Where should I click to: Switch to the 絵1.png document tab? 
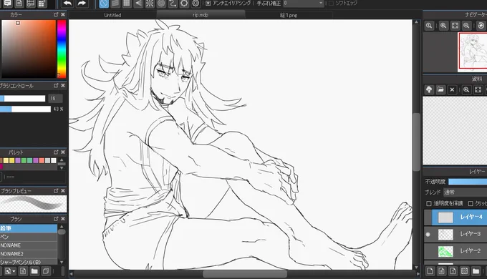click(289, 15)
